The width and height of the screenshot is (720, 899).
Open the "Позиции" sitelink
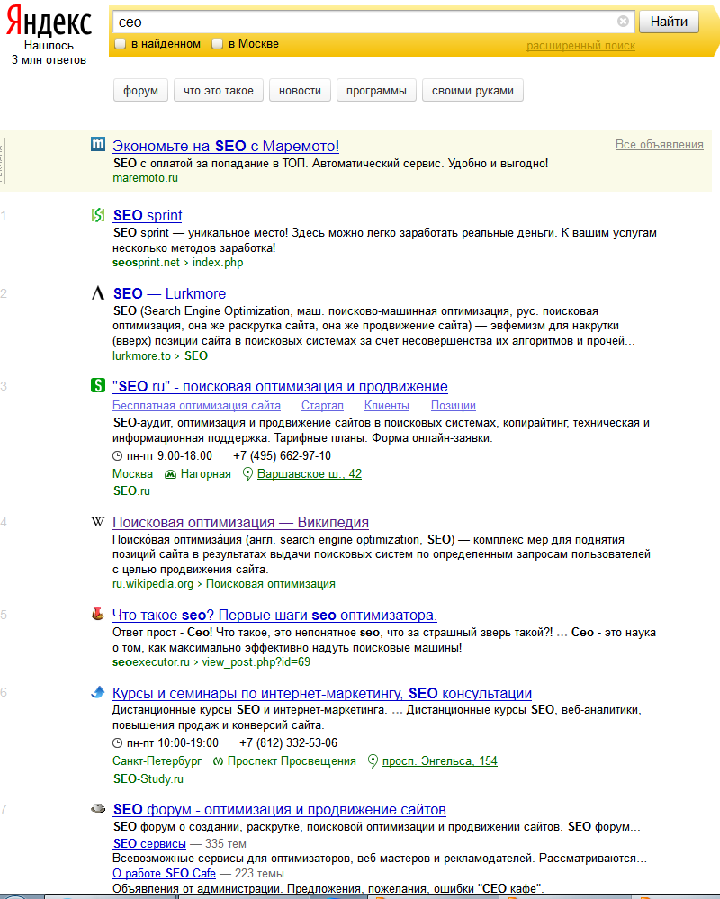tap(454, 406)
